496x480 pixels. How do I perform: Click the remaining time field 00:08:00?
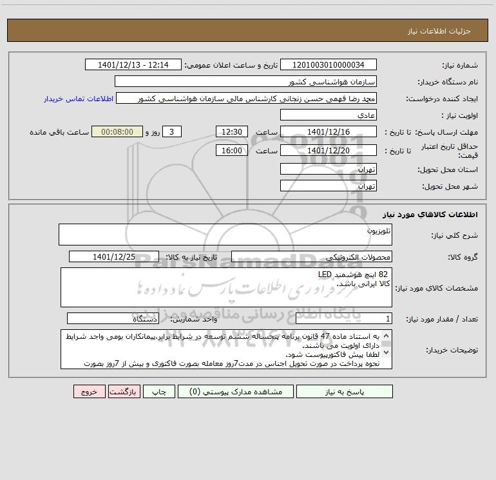tap(117, 131)
